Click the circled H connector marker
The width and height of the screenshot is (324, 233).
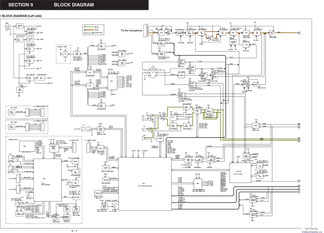299,189
